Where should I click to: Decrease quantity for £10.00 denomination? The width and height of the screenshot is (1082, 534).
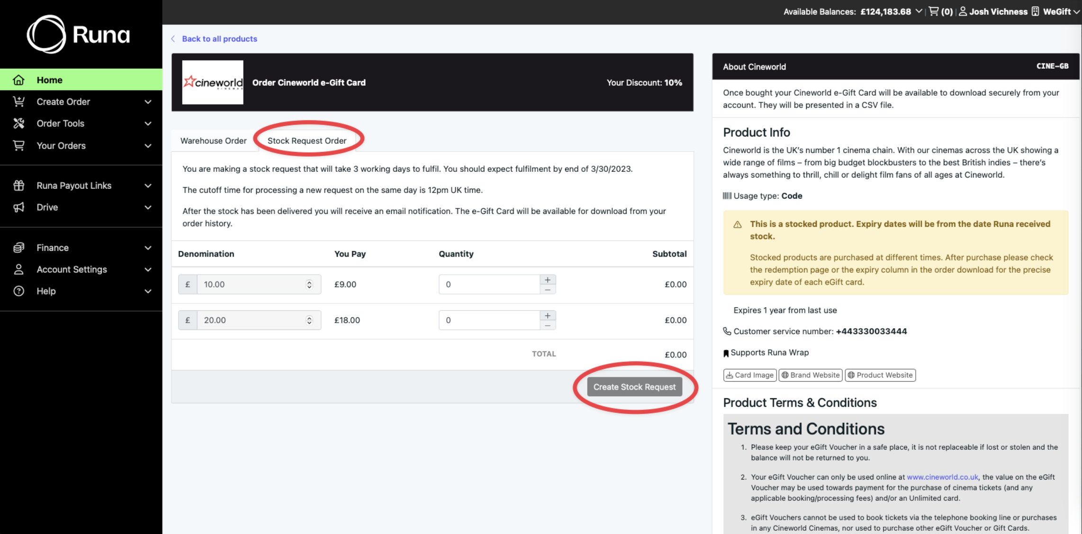click(548, 289)
